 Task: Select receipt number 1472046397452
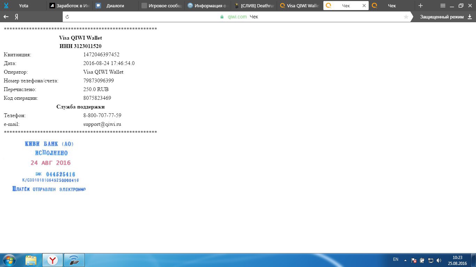click(101, 55)
